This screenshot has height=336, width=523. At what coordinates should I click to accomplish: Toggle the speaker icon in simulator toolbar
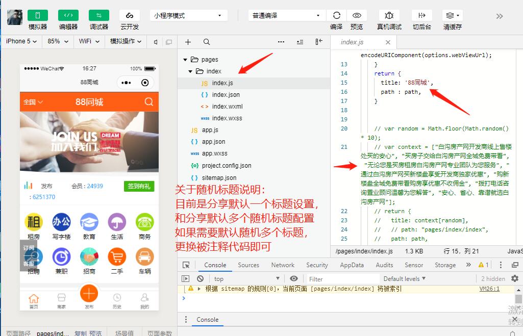click(157, 42)
